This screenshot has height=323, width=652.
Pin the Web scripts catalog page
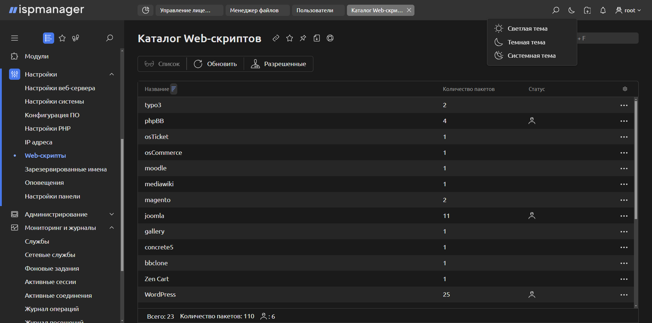click(x=303, y=38)
